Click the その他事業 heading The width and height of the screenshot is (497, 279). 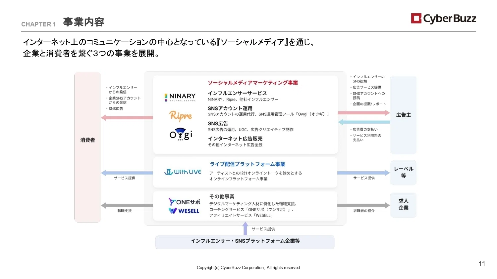[222, 196]
